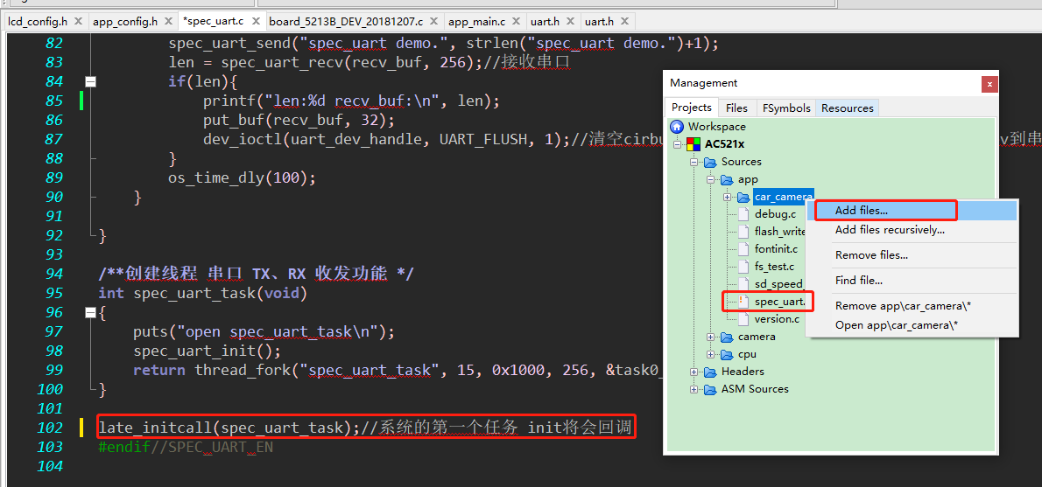Close the lcd_config.h editor tab
Screen dimensions: 1042x487
coord(79,21)
